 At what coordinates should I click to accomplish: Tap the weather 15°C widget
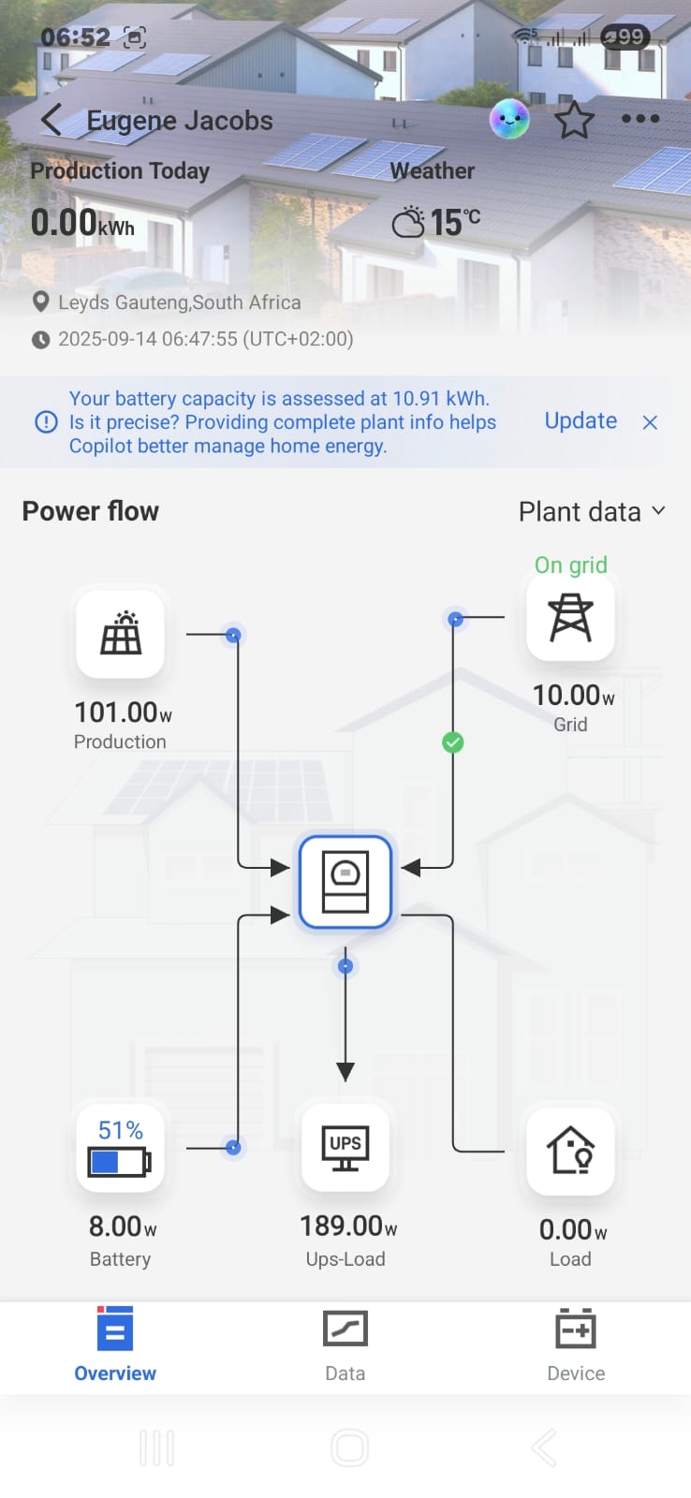(436, 222)
